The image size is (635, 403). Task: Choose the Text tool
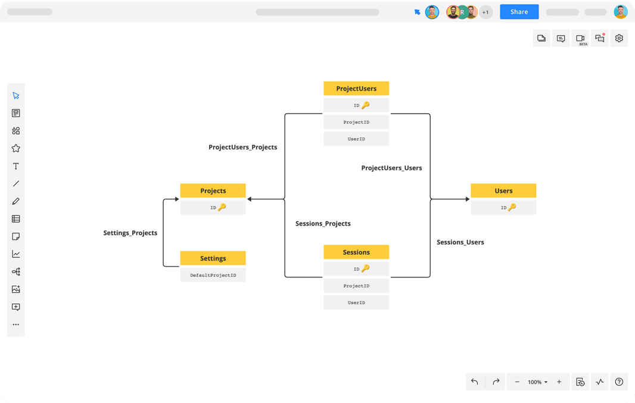click(16, 166)
